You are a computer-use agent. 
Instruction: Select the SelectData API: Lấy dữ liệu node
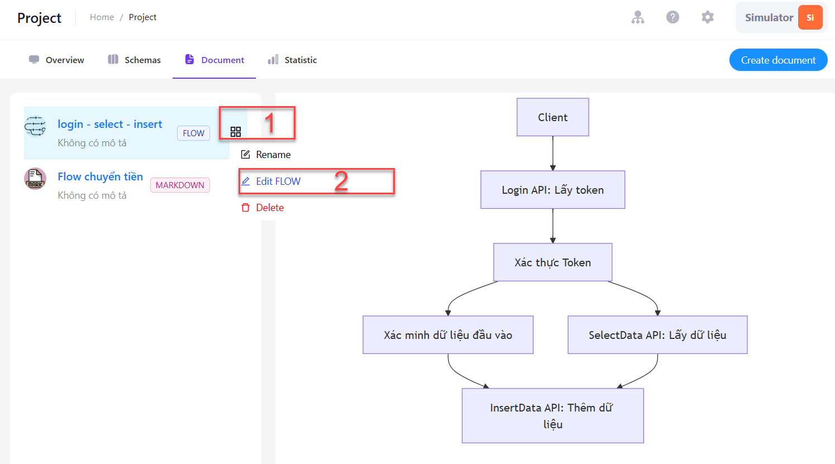point(657,335)
